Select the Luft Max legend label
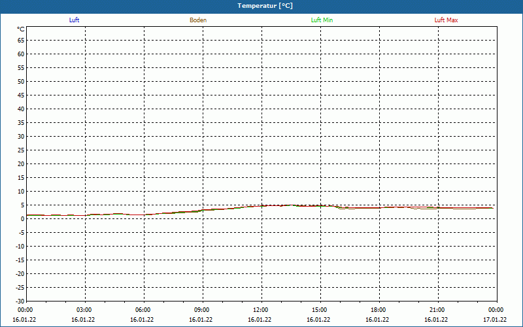The height and width of the screenshot is (327, 523). coord(446,20)
